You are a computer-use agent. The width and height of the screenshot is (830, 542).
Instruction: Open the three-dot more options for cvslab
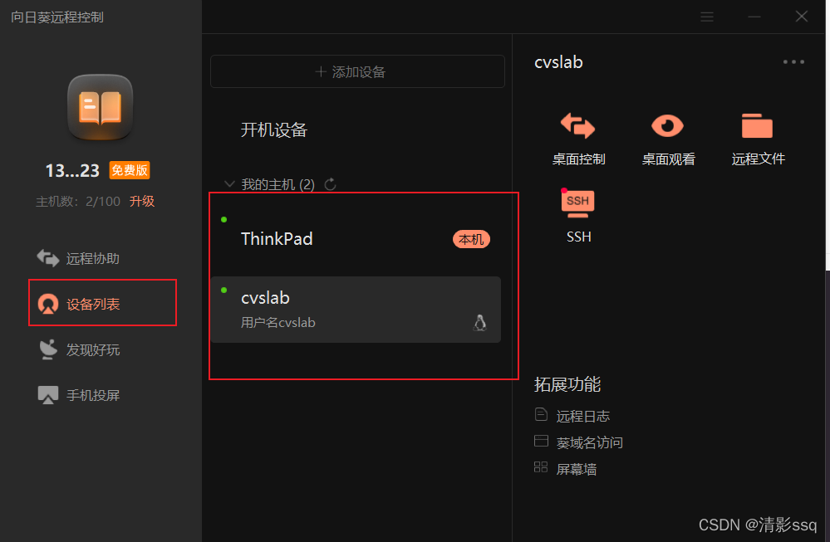[x=793, y=62]
